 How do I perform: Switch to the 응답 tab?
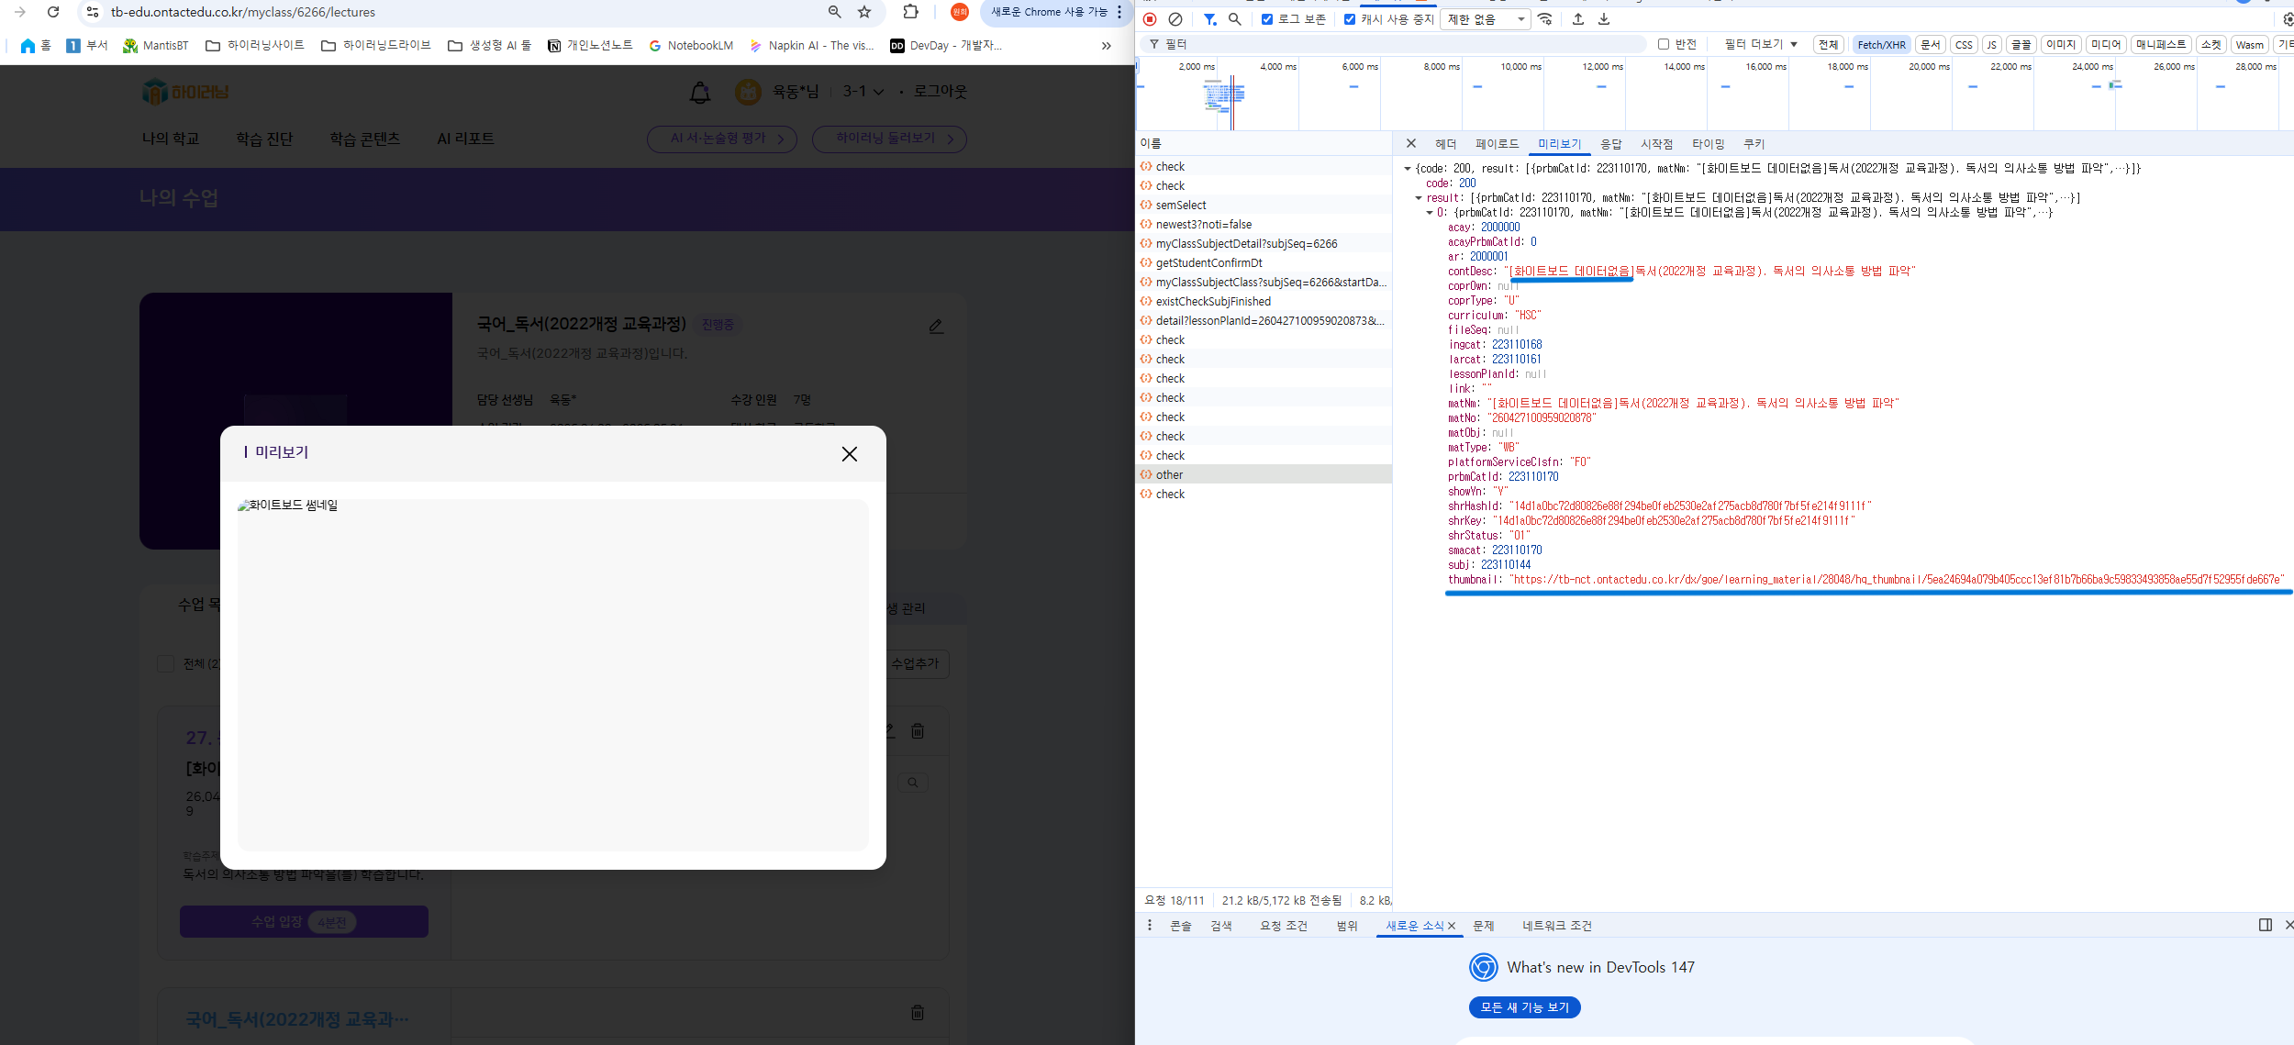click(1610, 144)
